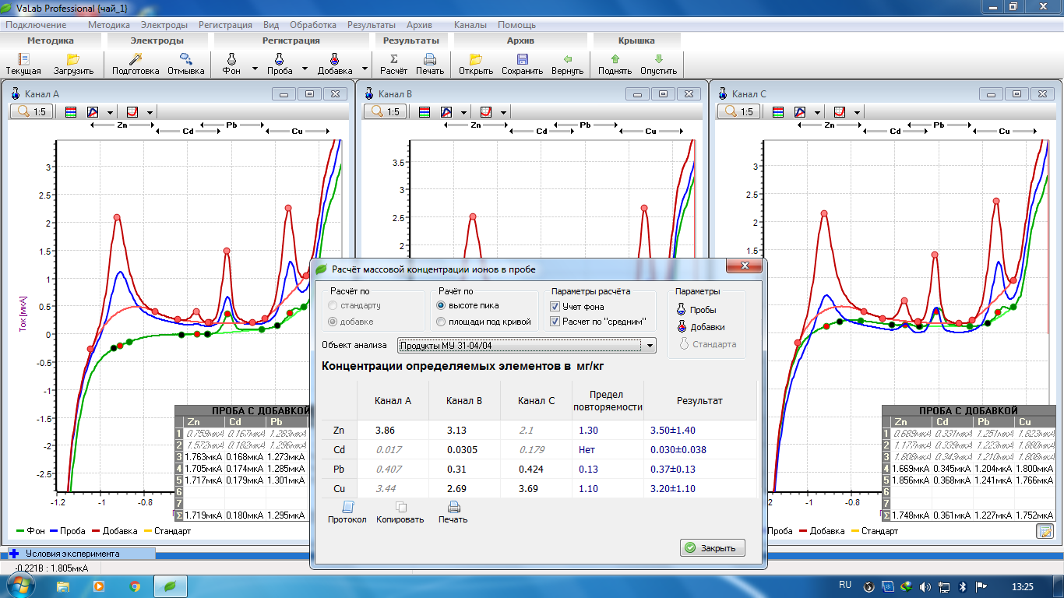Click the Закрыть button
Viewport: 1064px width, 598px height.
click(x=712, y=547)
